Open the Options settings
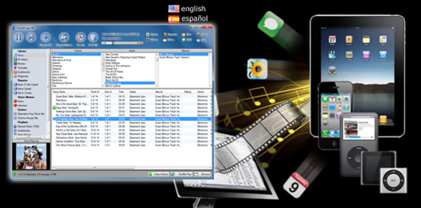The width and height of the screenshot is (421, 208). (x=203, y=34)
